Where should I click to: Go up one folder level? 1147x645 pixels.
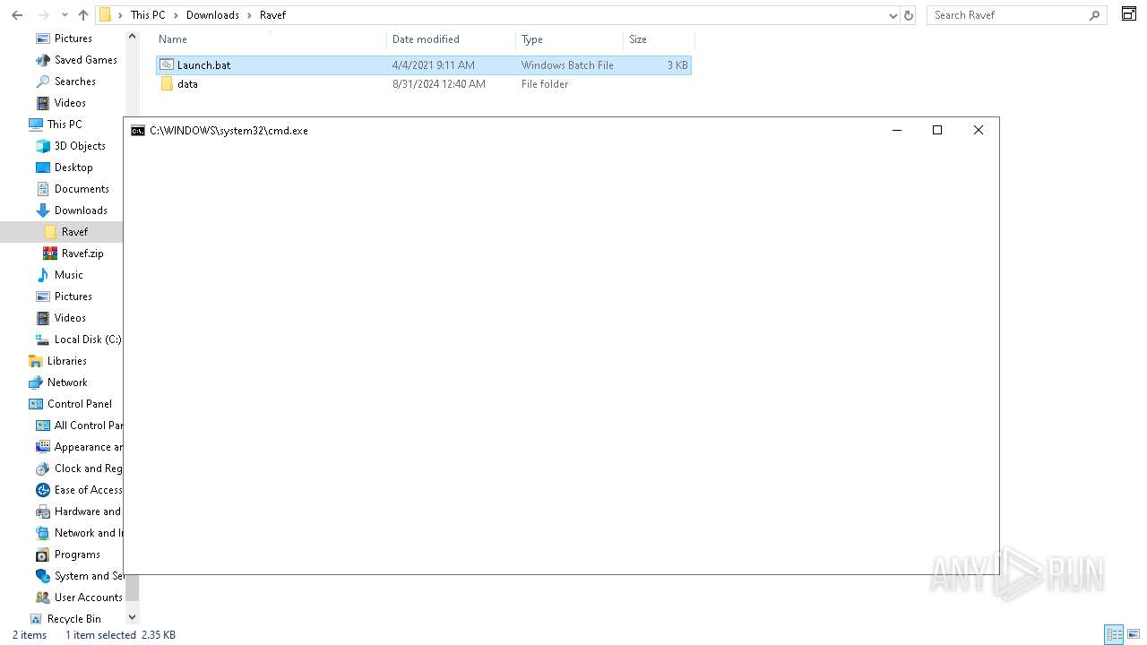[83, 15]
